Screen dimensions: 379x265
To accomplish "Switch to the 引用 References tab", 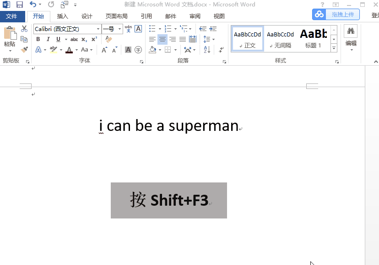I will 146,16.
